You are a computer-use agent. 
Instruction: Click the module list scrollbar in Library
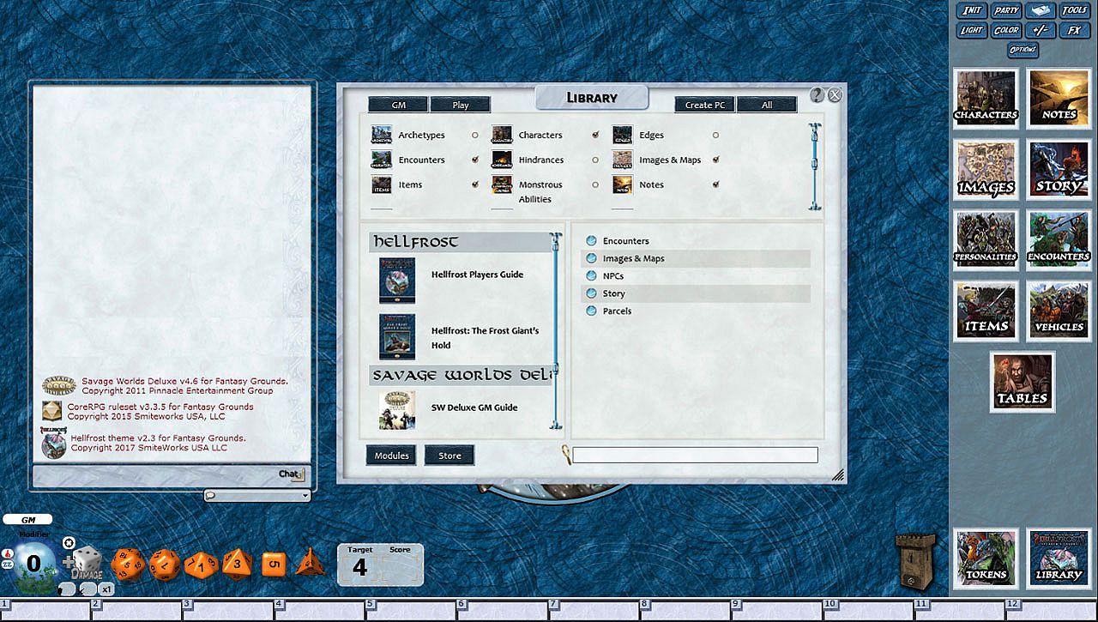(x=557, y=329)
